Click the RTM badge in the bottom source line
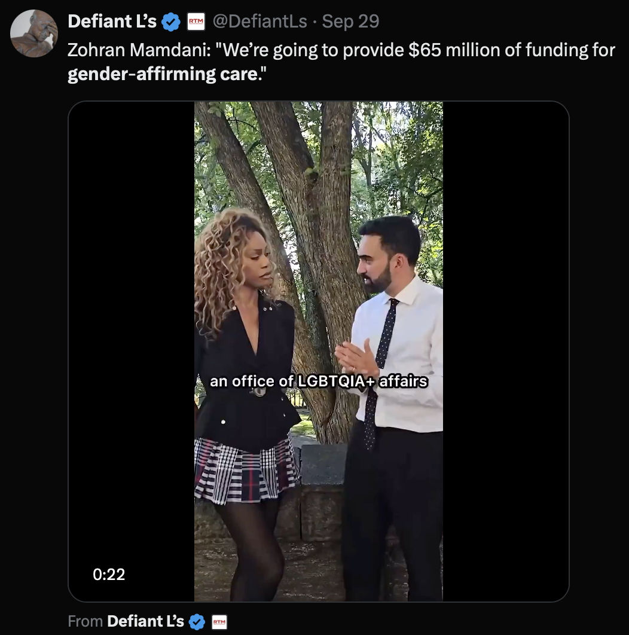Image resolution: width=629 pixels, height=635 pixels. pyautogui.click(x=219, y=622)
